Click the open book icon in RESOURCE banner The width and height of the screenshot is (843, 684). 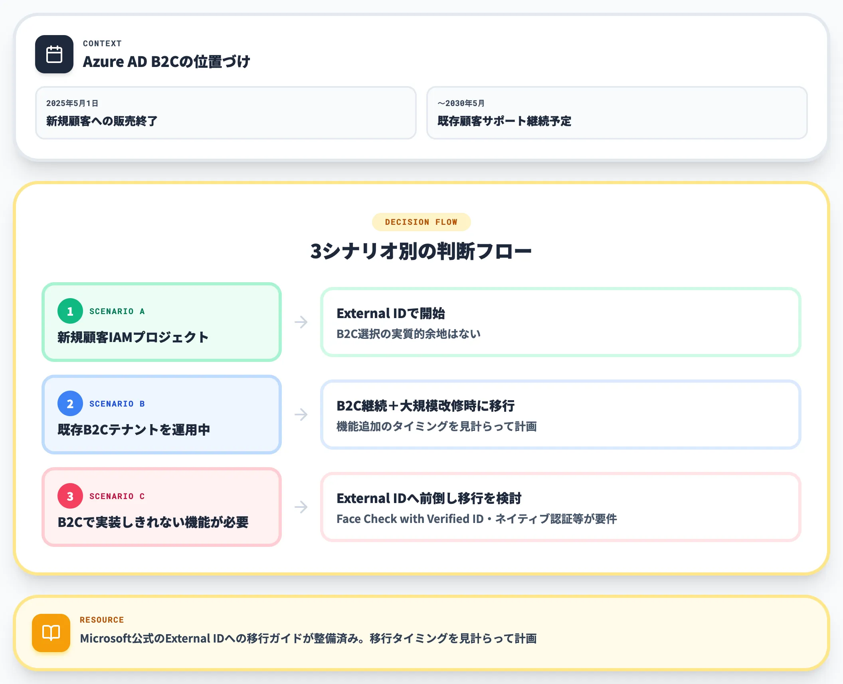[51, 633]
